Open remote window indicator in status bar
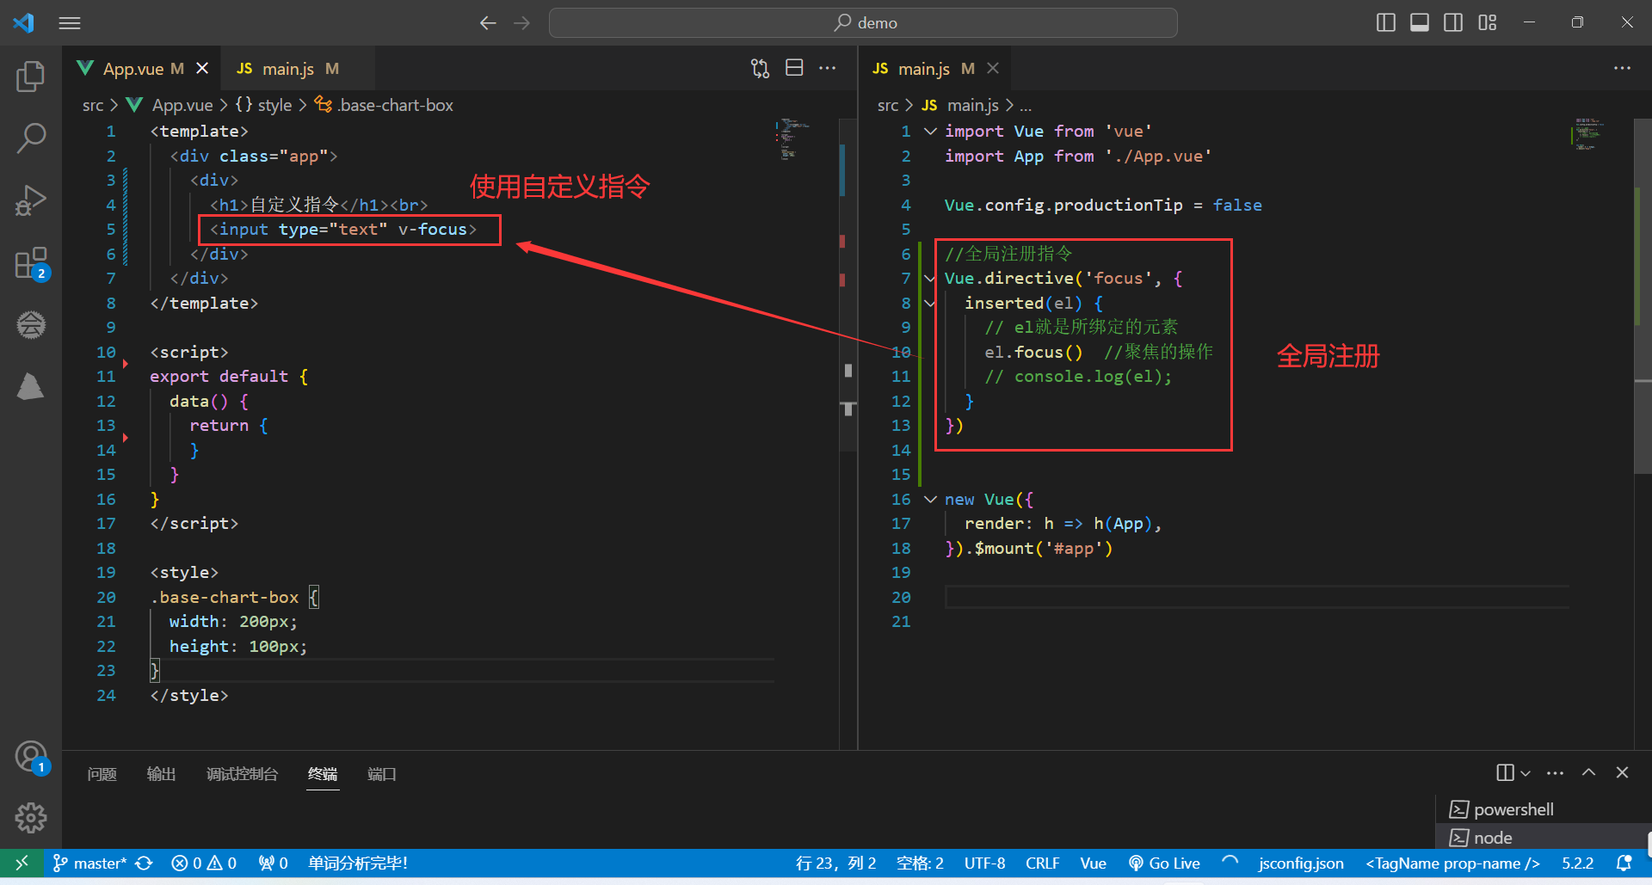The width and height of the screenshot is (1652, 885). tap(22, 863)
